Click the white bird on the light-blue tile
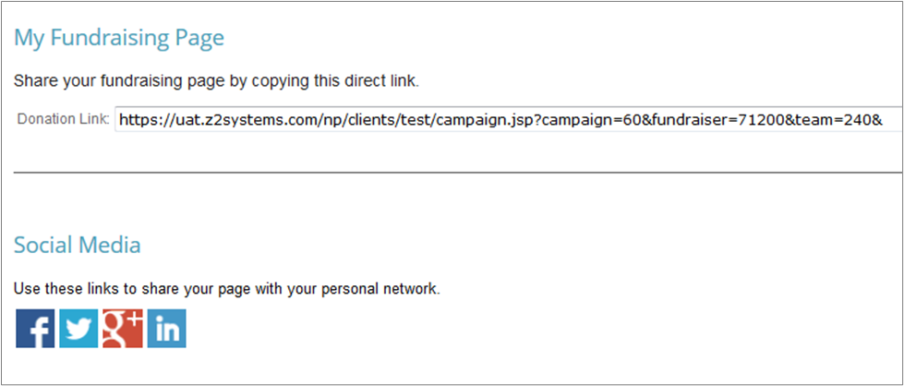 pos(78,329)
